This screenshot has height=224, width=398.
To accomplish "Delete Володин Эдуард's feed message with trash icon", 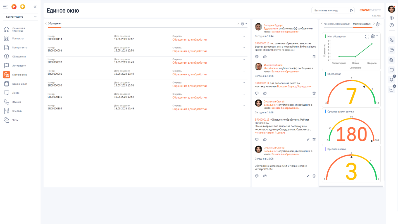I will click(x=314, y=57).
